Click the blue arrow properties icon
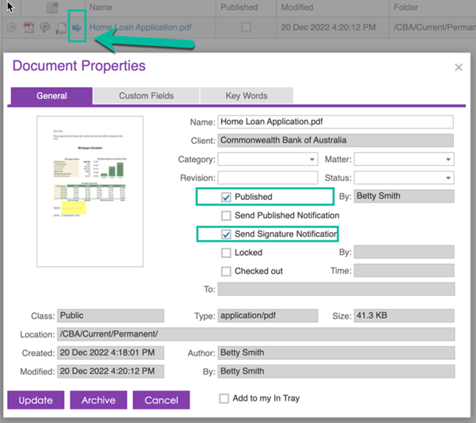 [77, 28]
